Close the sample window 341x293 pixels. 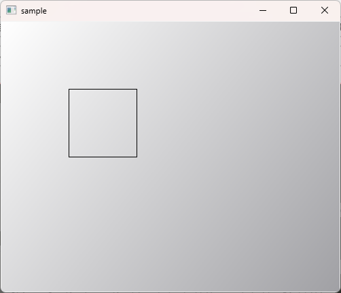[325, 10]
